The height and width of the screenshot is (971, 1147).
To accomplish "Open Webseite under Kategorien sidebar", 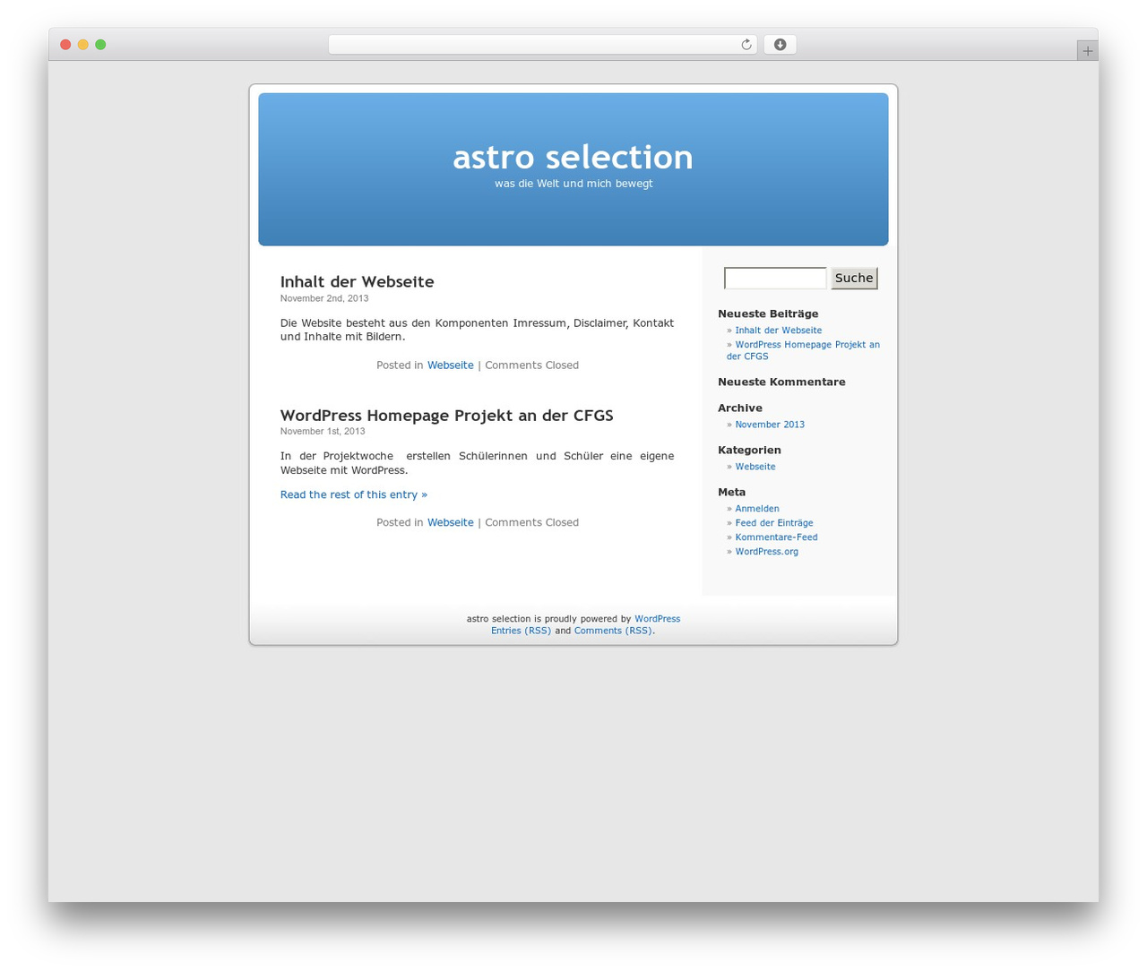I will (x=755, y=467).
